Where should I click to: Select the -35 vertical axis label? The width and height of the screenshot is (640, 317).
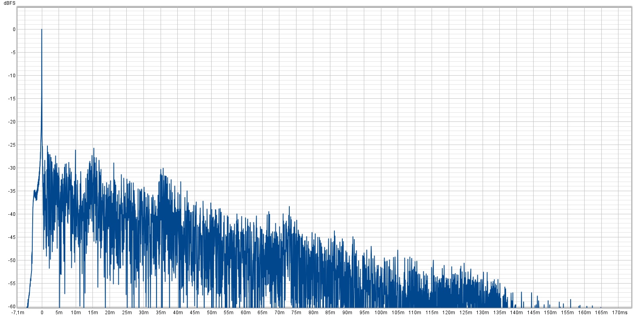(12, 191)
